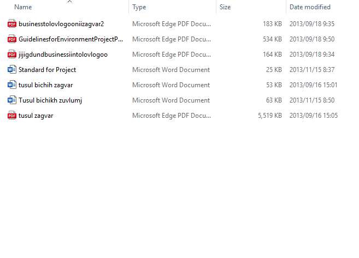Select the businesstolovlogooniizagvar2 file name
The height and width of the screenshot is (258, 359).
61,24
